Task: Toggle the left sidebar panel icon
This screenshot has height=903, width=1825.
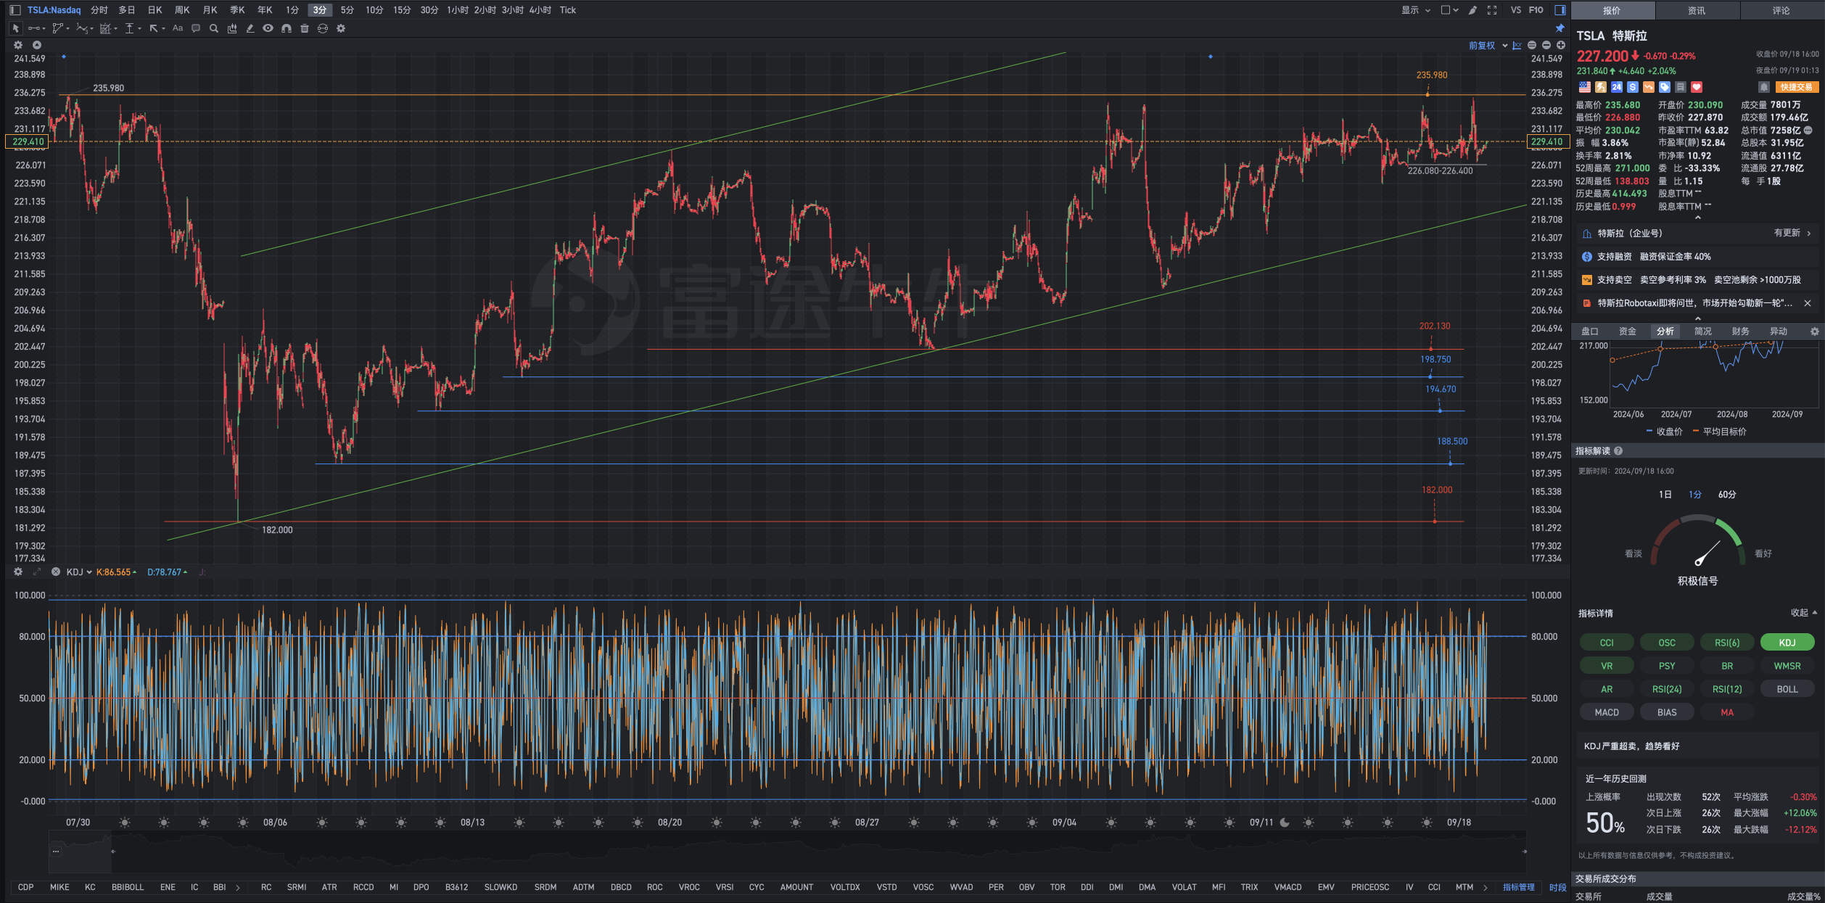Action: pyautogui.click(x=15, y=10)
